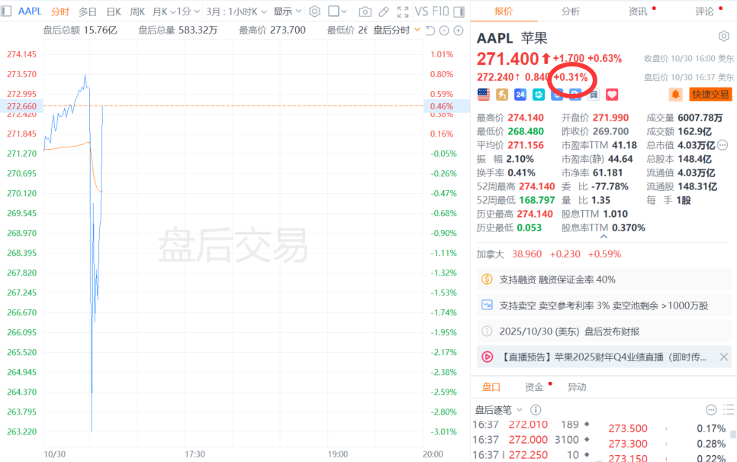Viewport: 737px width, 462px height.
Task: Open more options ellipsis in order book
Action: 711,410
